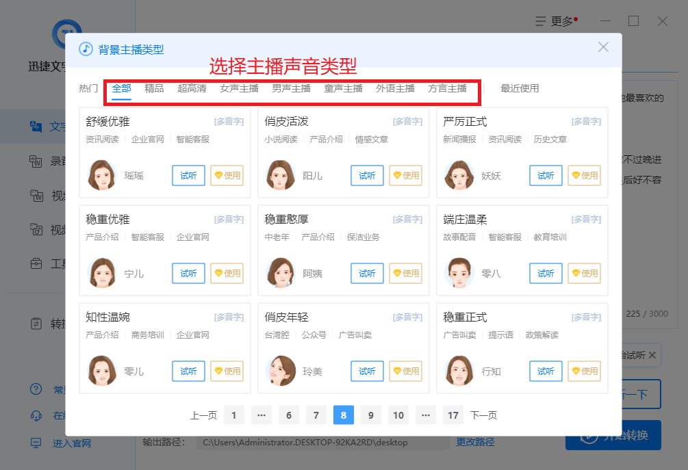Screen dimensions: 688x470
Task: Audition voice 阳儿 with its 试听 button
Action: click(367, 175)
